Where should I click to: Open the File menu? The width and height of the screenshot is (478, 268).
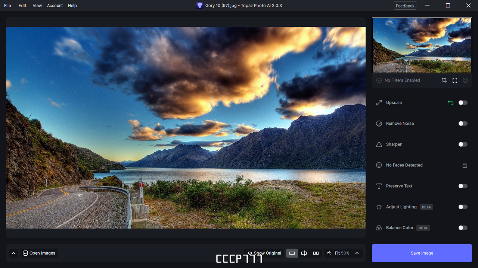7,5
